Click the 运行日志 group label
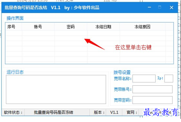 click(15, 72)
